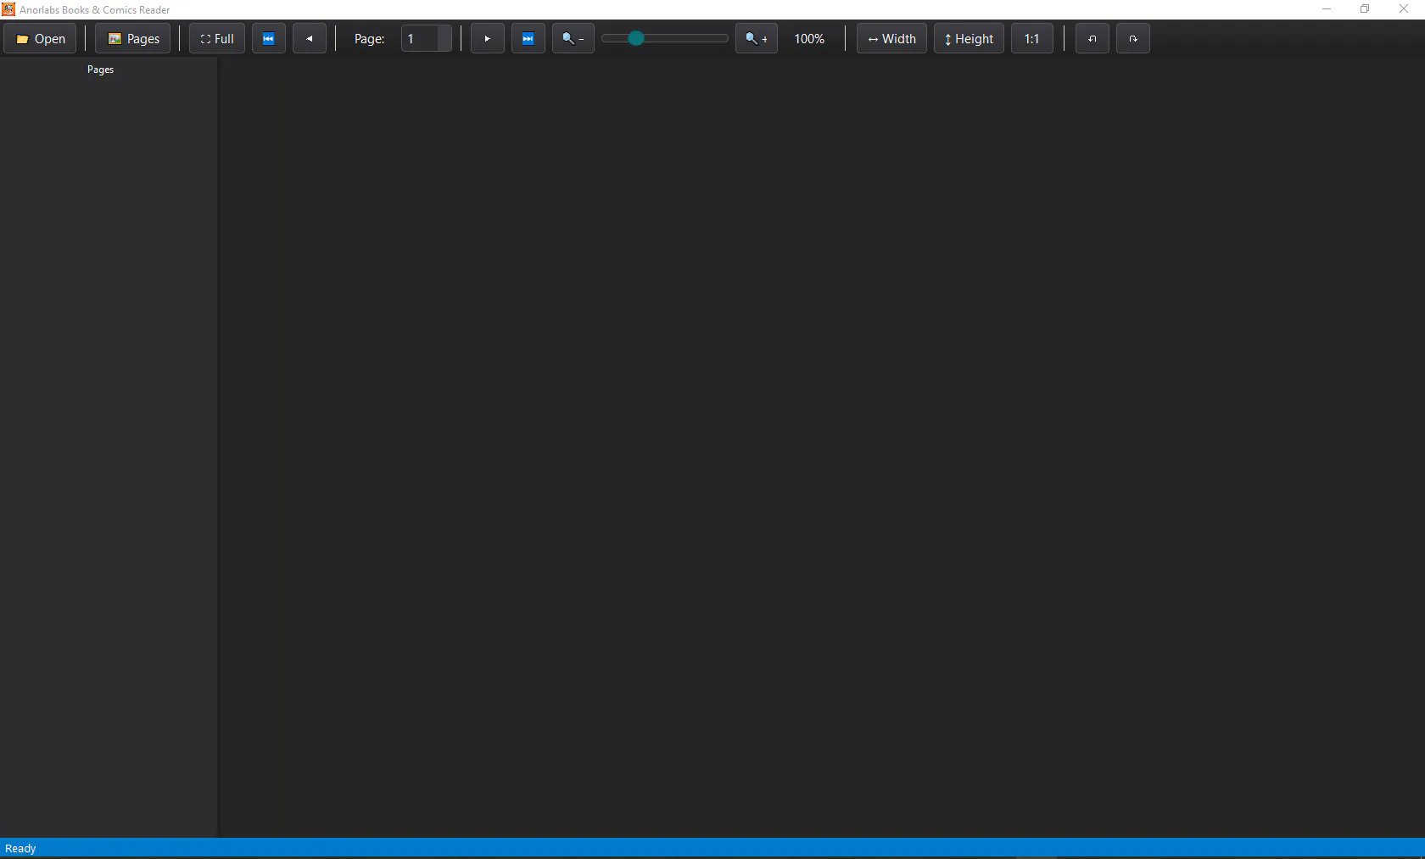
Task: Close the Anorlabs Books & Comics Reader
Action: [1404, 9]
